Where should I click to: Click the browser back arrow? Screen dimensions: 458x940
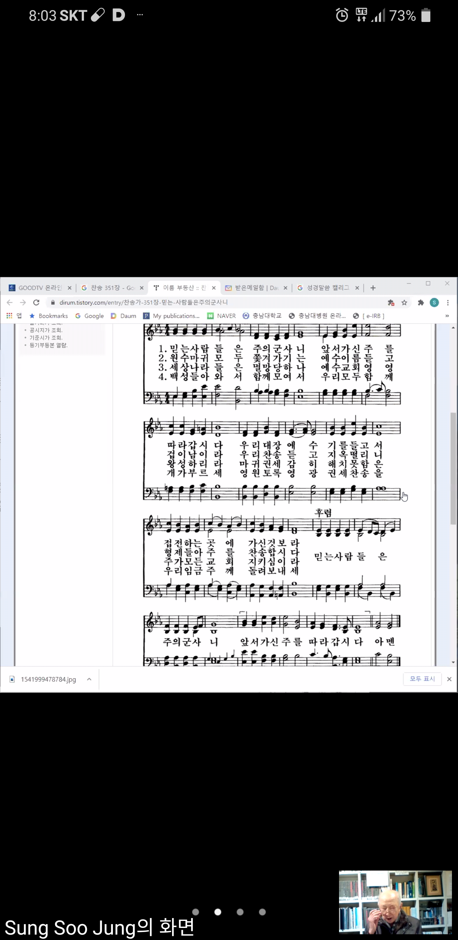(10, 303)
